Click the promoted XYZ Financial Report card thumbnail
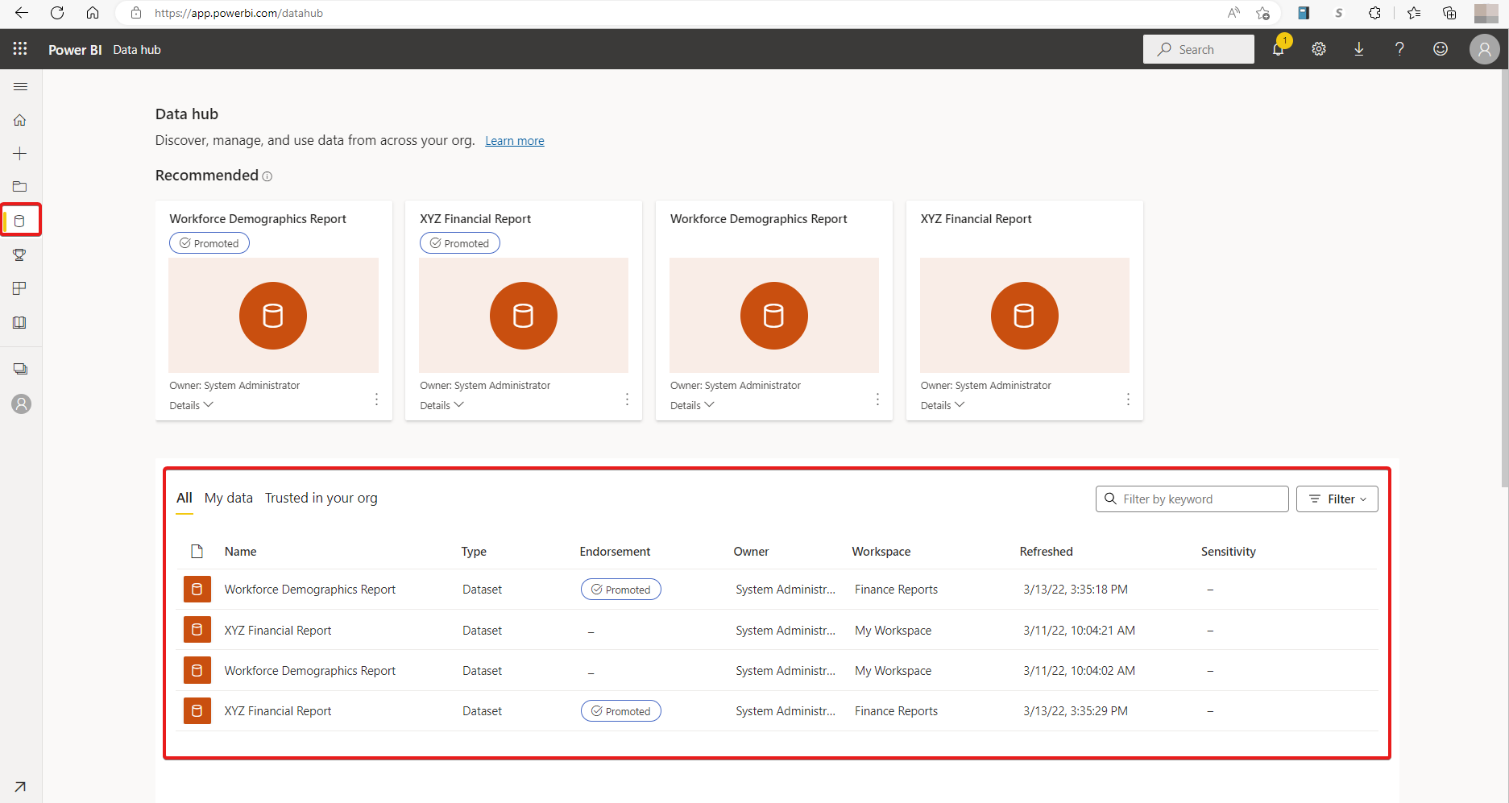This screenshot has width=1509, height=803. coord(524,315)
